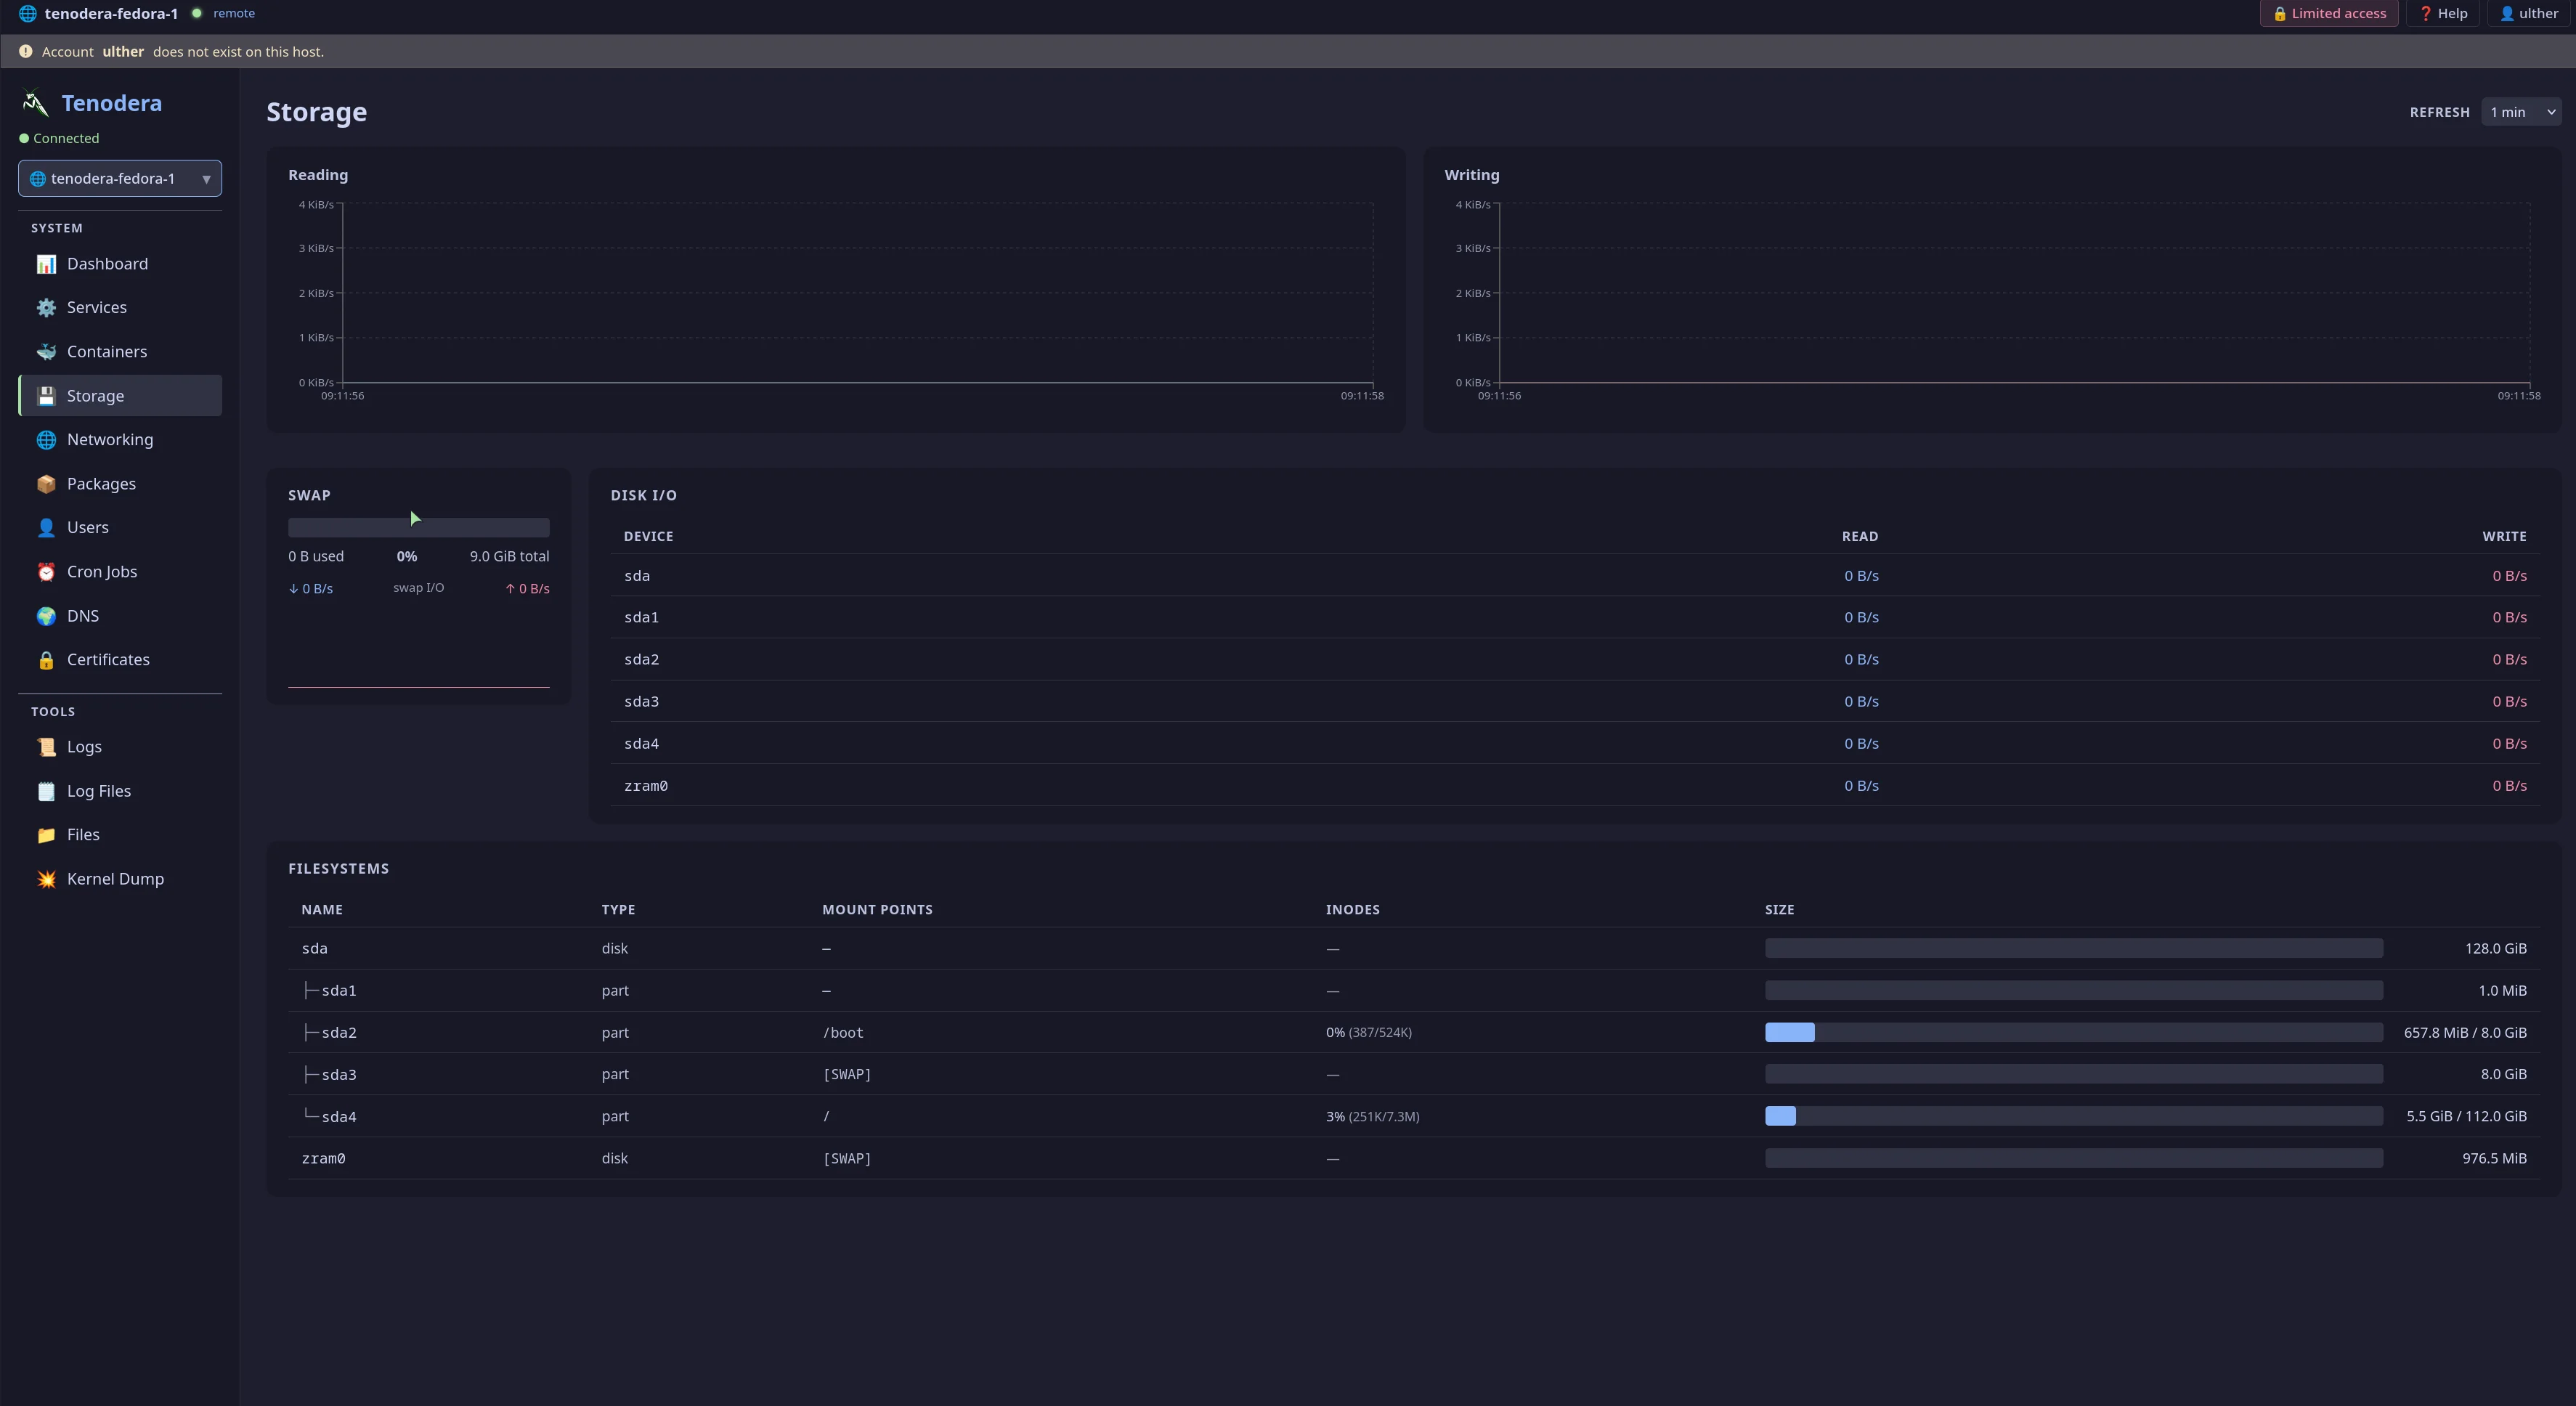Screen dimensions: 2576x1406
Task: Expand the Refresh interval 1 min dropdown
Action: pyautogui.click(x=2522, y=112)
